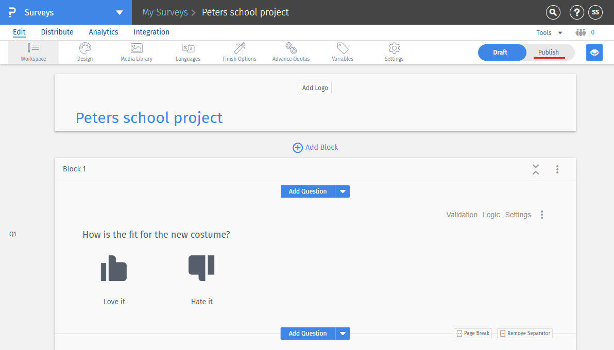Switch to the Analytics tab
The image size is (614, 350).
pos(104,32)
